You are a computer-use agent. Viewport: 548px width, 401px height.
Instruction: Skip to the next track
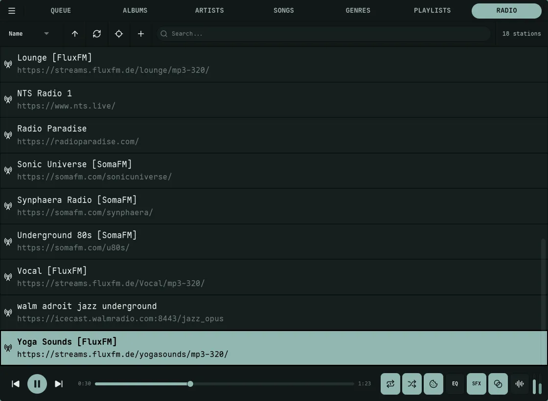click(x=59, y=384)
